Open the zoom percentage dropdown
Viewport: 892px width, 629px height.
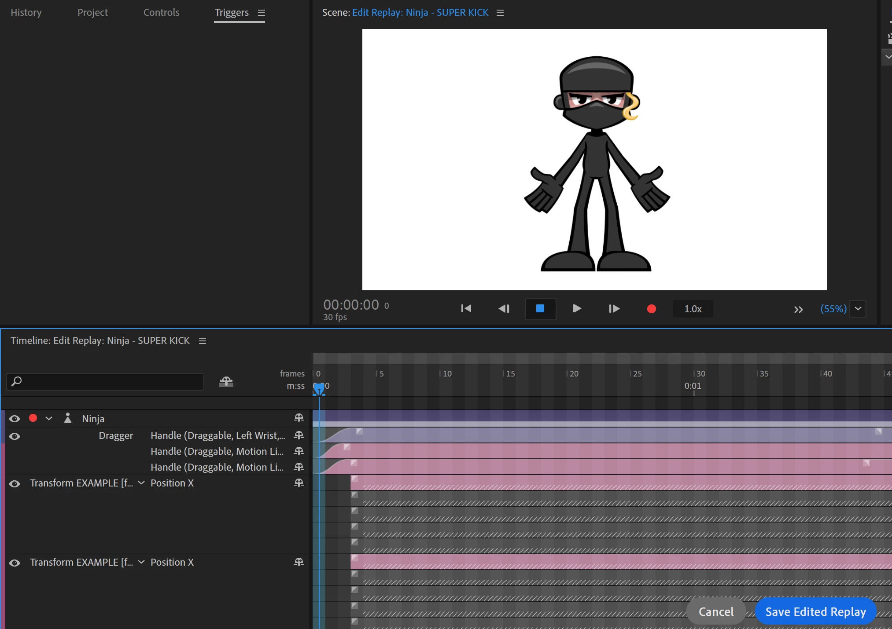(858, 309)
